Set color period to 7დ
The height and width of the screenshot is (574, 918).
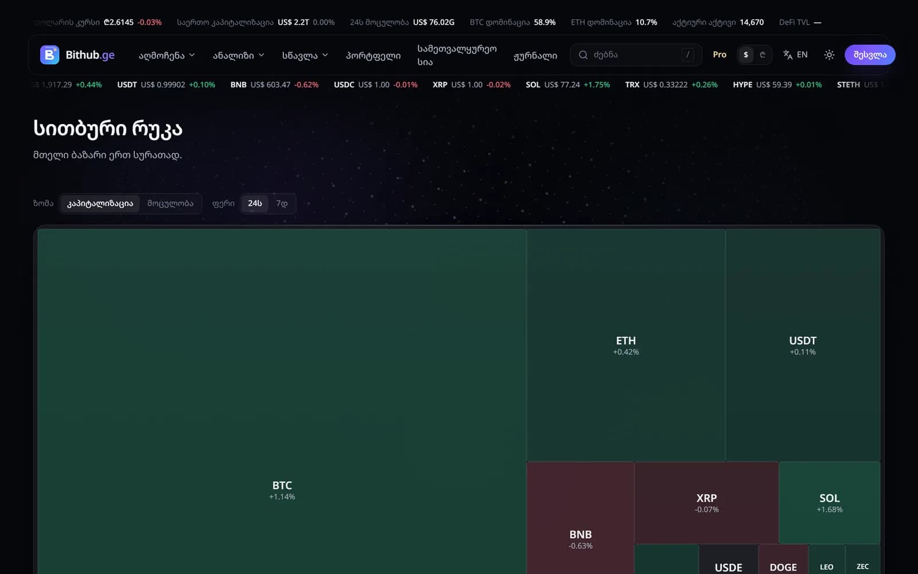tap(282, 203)
